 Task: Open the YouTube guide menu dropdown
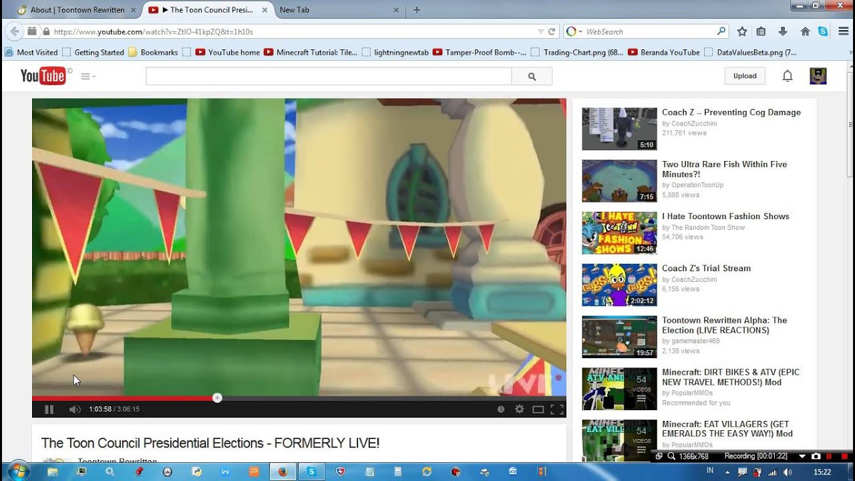tap(88, 76)
